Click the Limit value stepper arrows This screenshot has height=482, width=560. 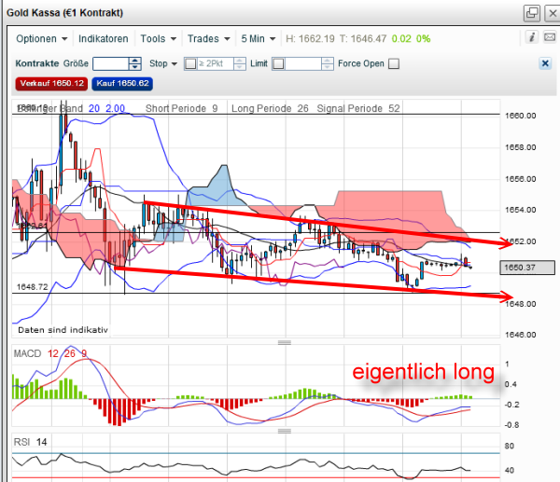tap(328, 63)
